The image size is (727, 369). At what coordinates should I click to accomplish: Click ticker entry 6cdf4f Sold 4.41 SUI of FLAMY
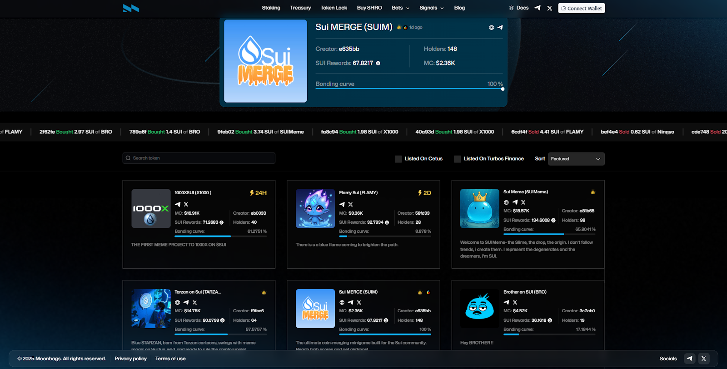(x=548, y=132)
